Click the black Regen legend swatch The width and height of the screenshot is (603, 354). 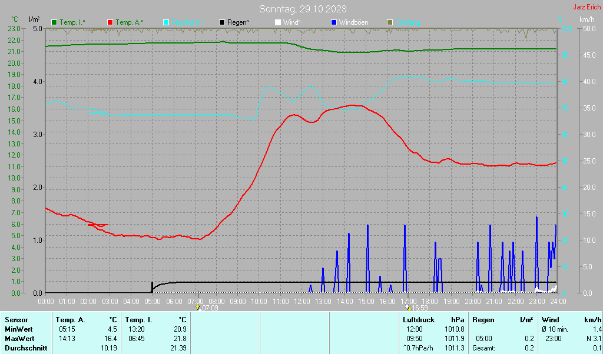pyautogui.click(x=222, y=23)
